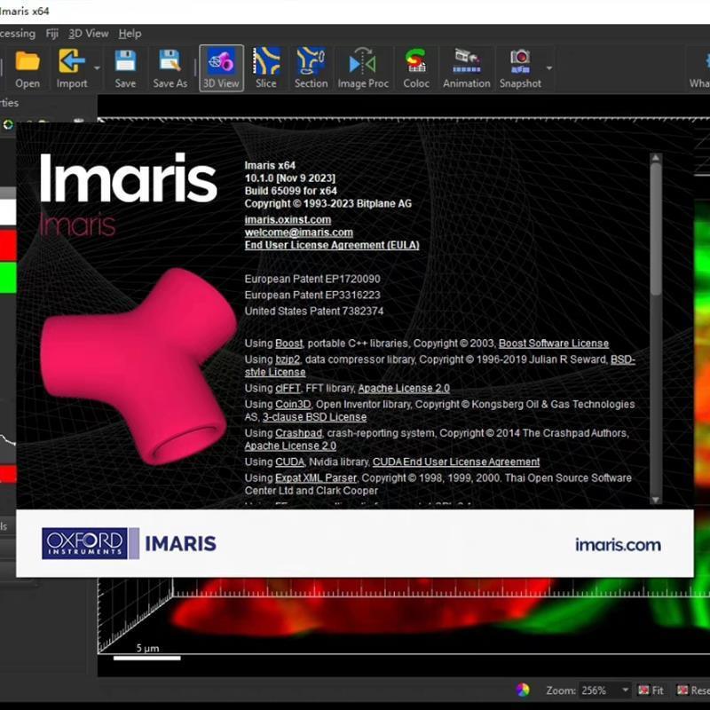
Task: Switch to the 3D View mode
Action: [x=221, y=69]
